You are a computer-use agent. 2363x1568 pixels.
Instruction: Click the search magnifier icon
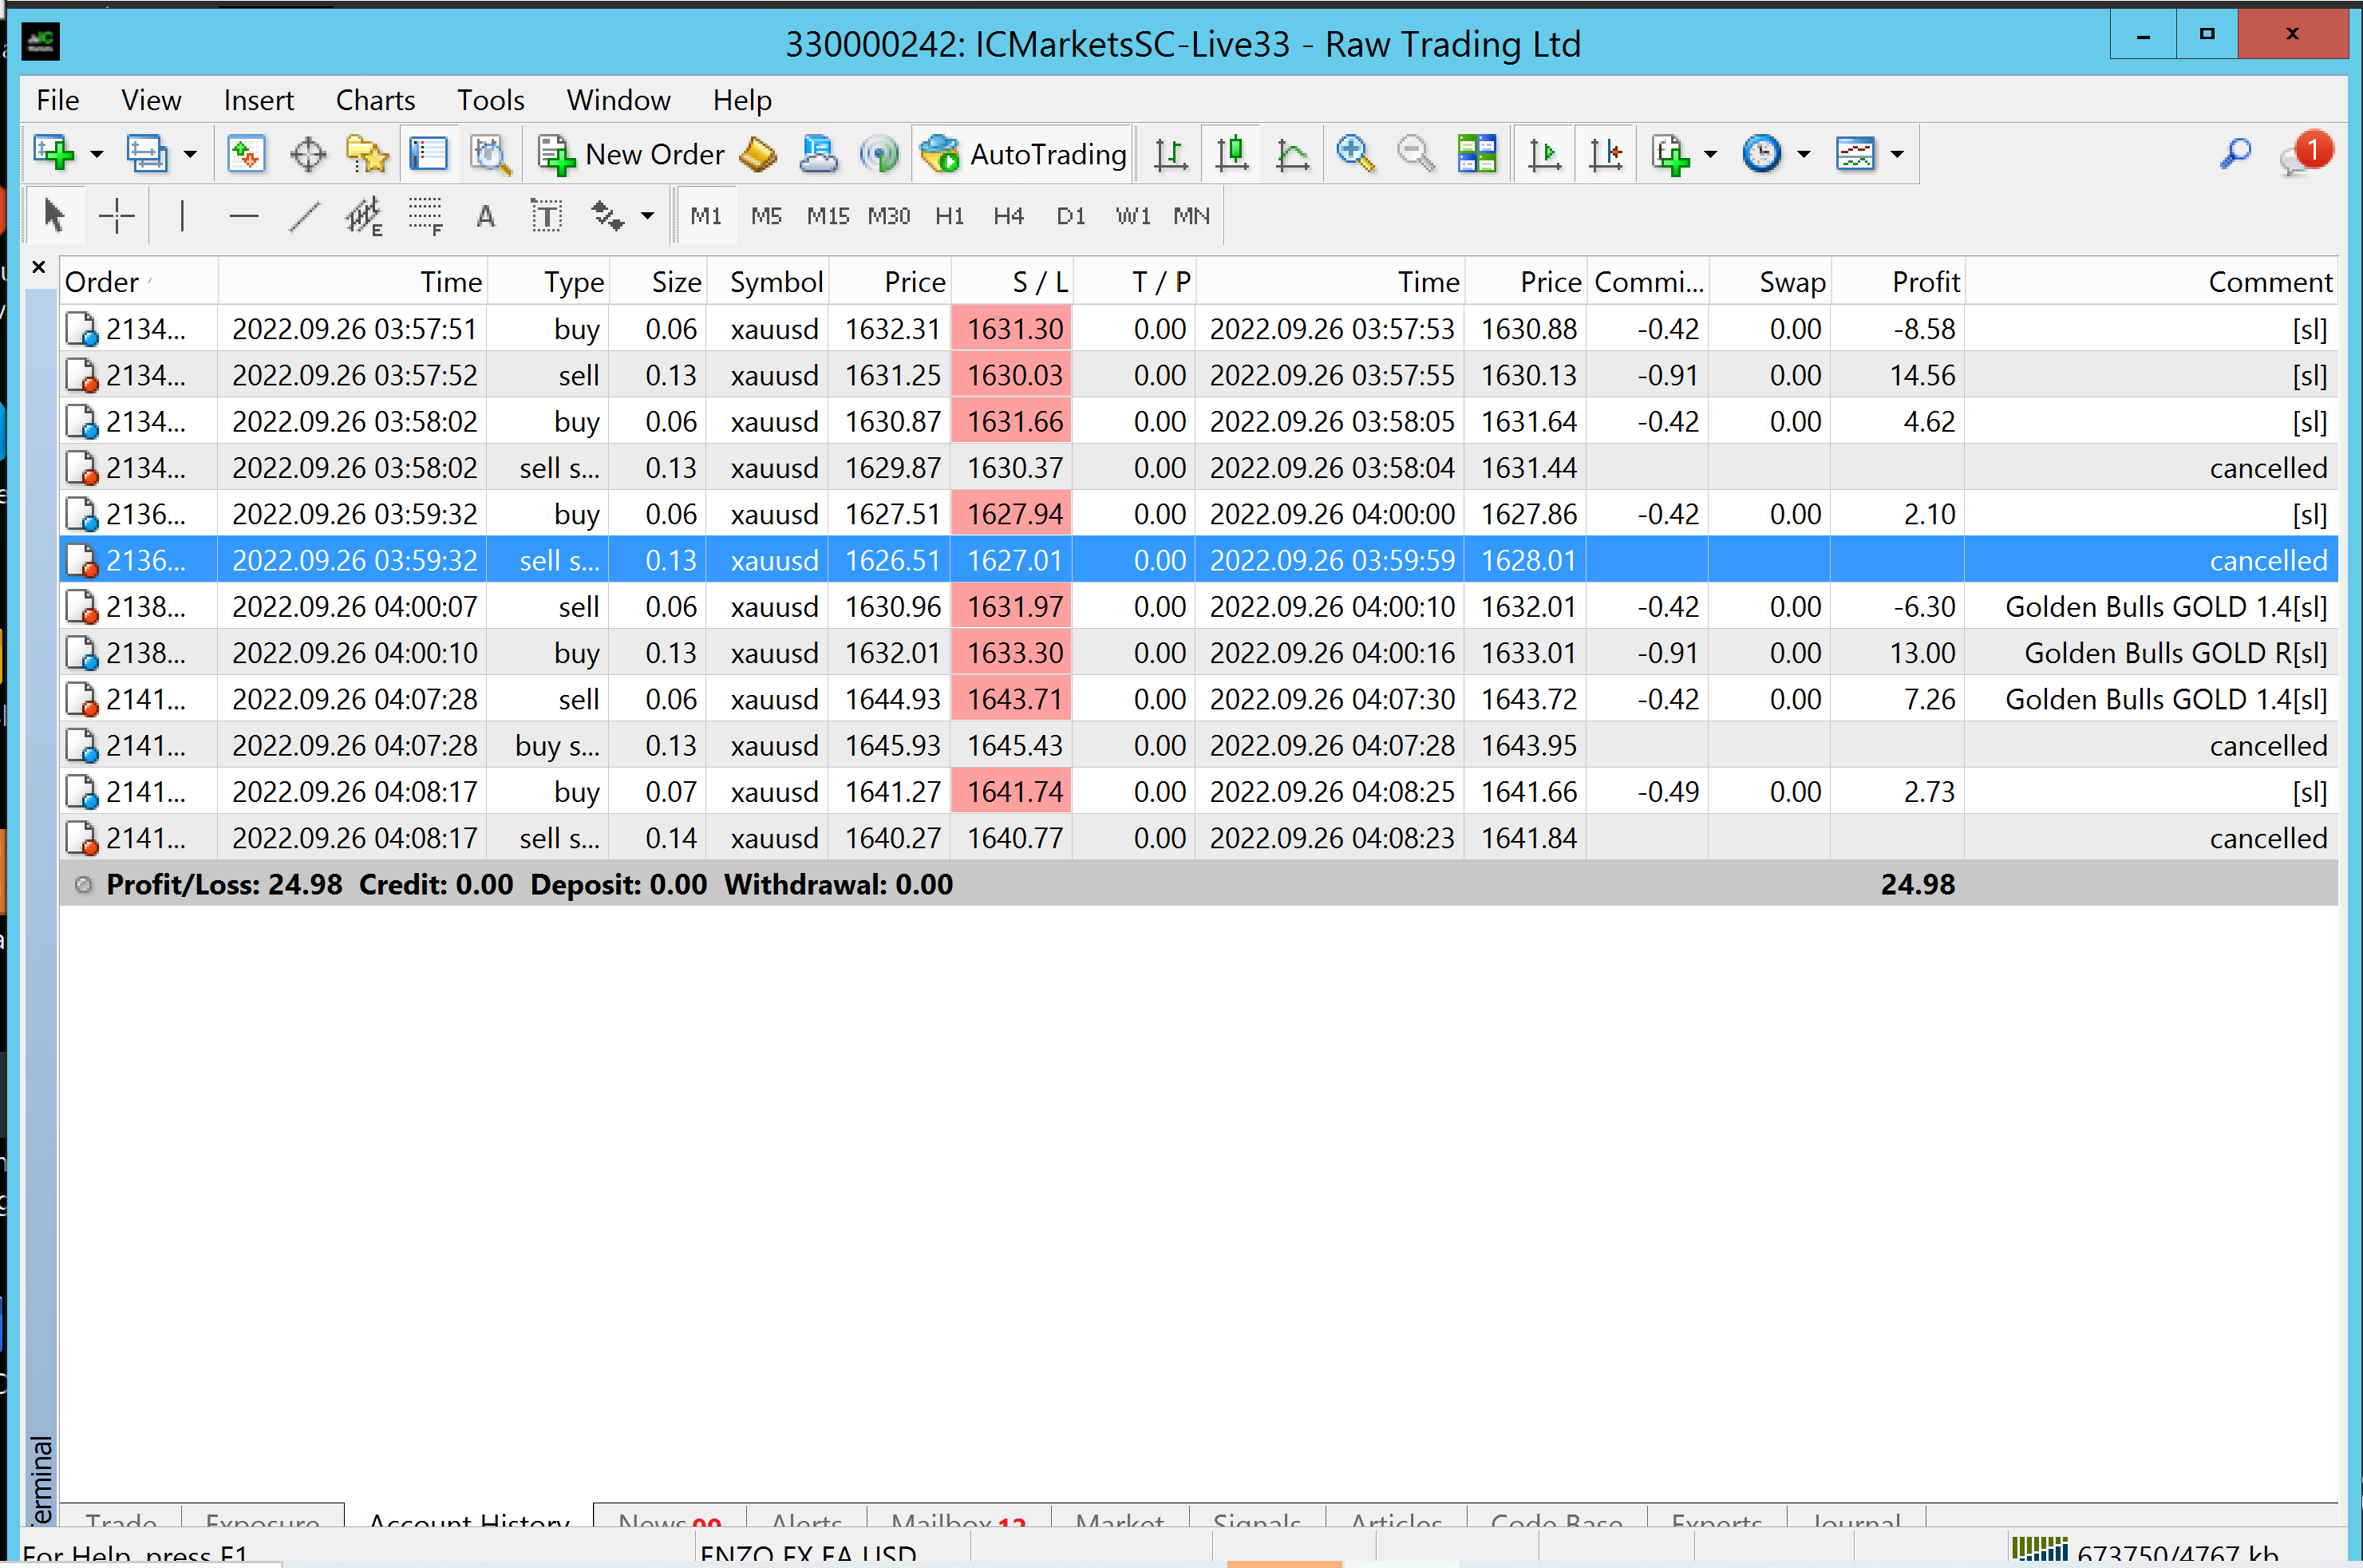pos(2235,155)
